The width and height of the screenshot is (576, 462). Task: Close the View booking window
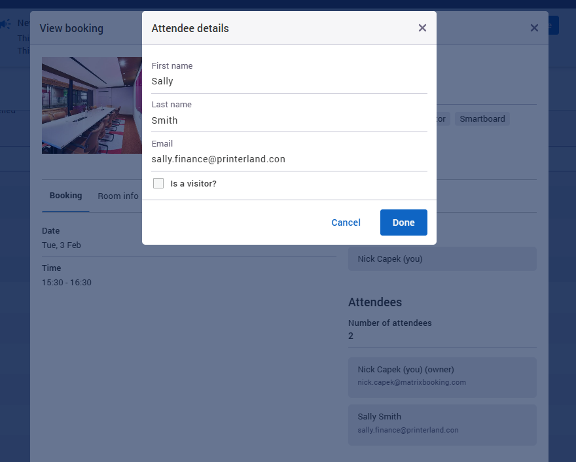coord(534,27)
